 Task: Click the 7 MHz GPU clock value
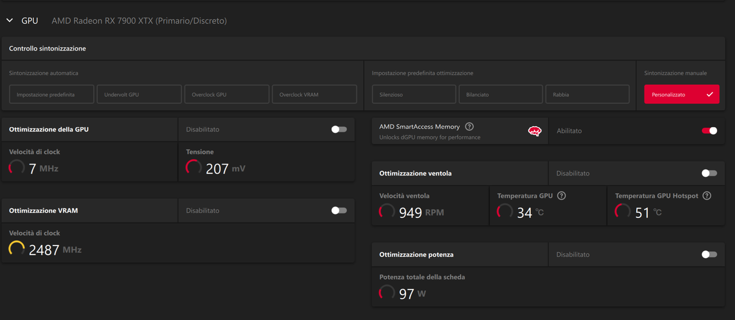tap(44, 169)
